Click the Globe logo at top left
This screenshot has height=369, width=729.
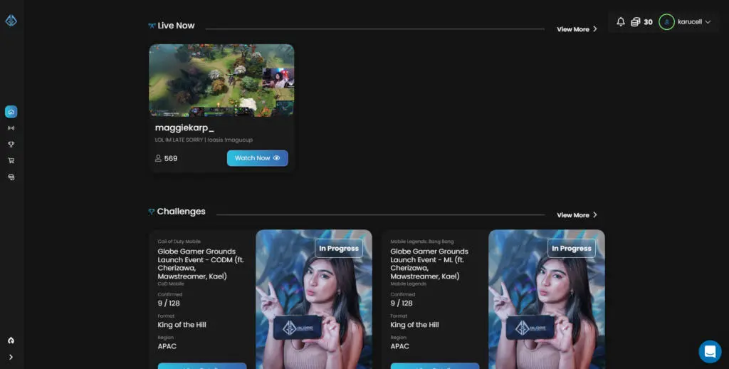click(11, 21)
